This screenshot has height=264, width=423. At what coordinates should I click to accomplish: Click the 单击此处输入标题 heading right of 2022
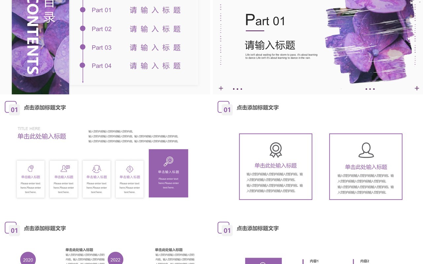tap(169, 250)
